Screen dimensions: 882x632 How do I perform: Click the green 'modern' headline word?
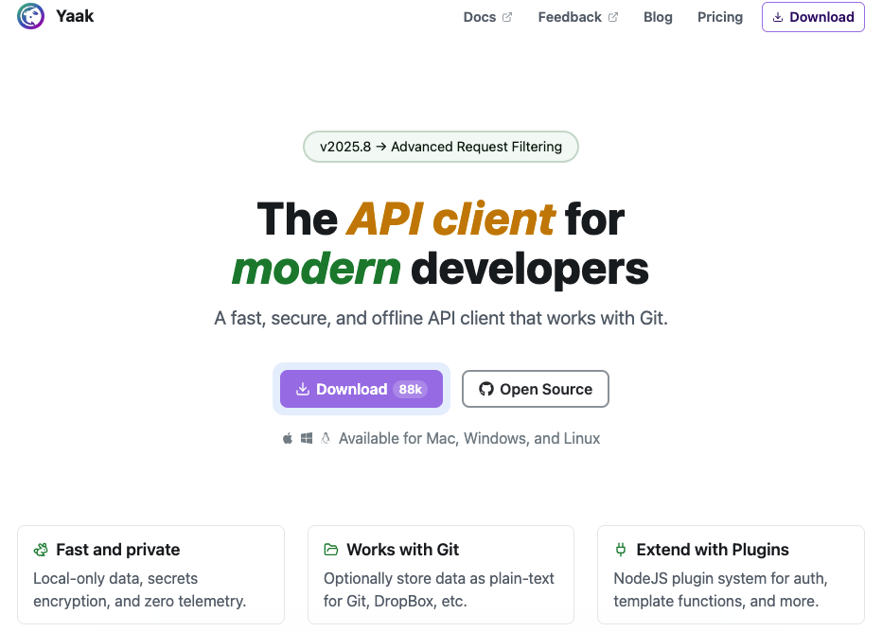[316, 269]
